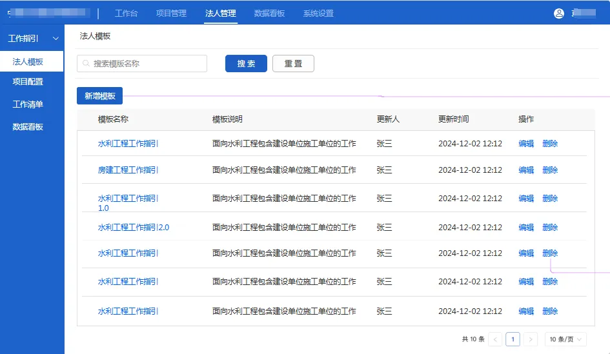Click the 更新时间 column header
The height and width of the screenshot is (354, 610).
(x=454, y=119)
